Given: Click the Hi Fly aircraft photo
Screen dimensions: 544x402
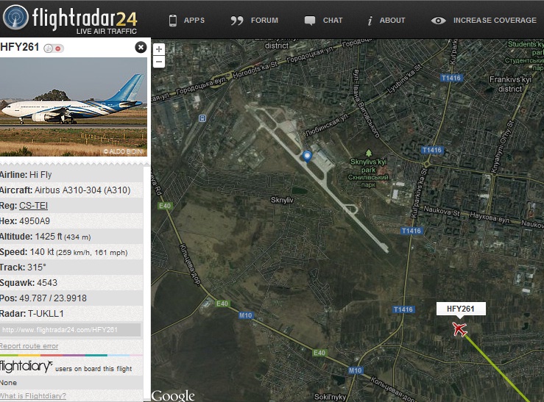Looking at the screenshot, I should tap(74, 107).
